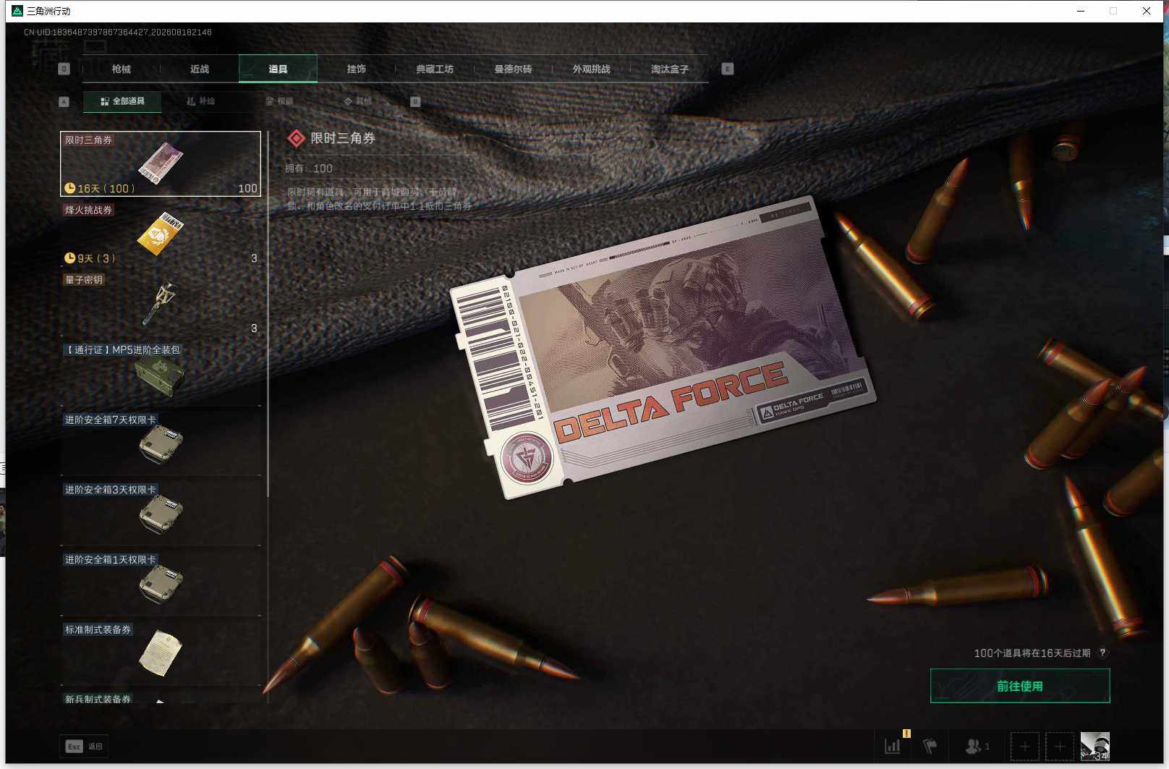Select the 烽火挑战券 item
This screenshot has height=769, width=1169.
tap(161, 234)
